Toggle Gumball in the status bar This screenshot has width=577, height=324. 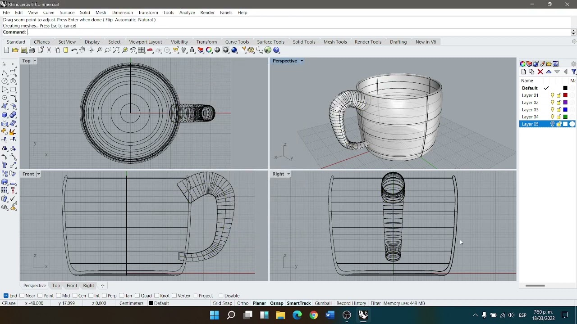323,303
